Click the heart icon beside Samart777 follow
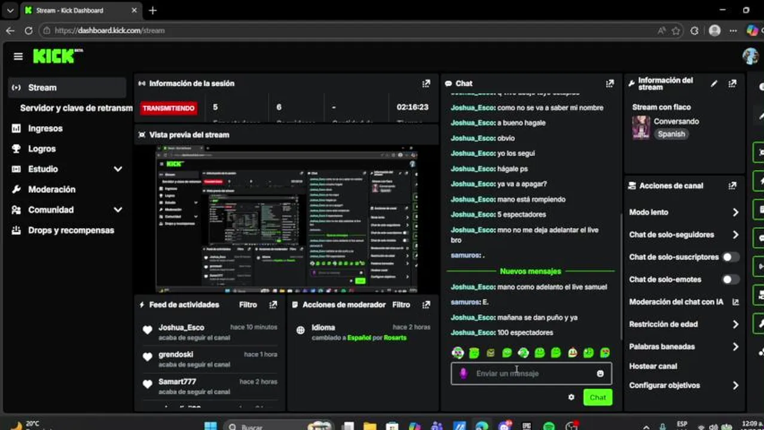 pyautogui.click(x=148, y=384)
